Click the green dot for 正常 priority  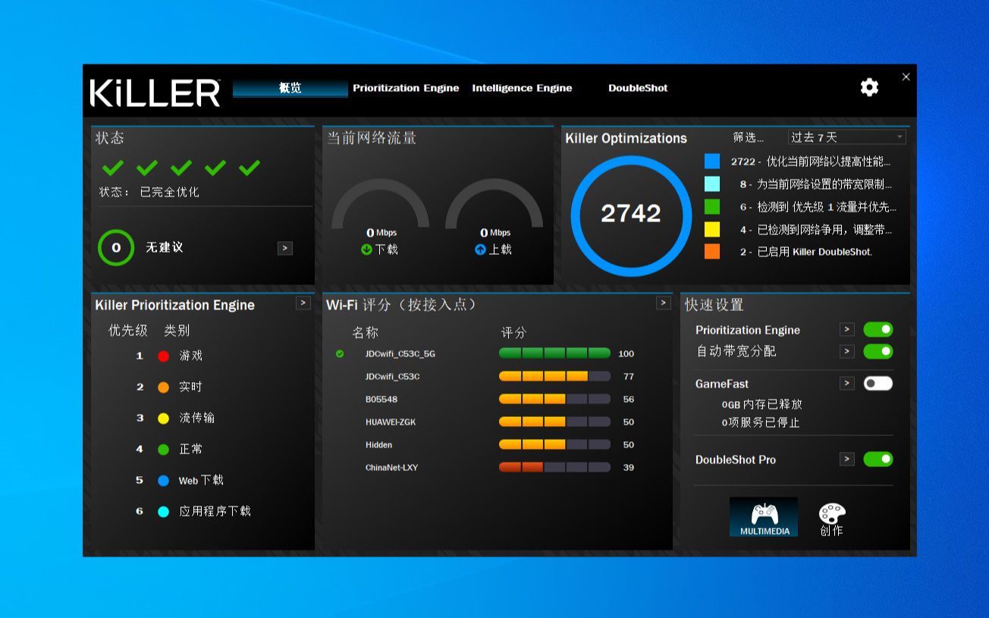(163, 449)
